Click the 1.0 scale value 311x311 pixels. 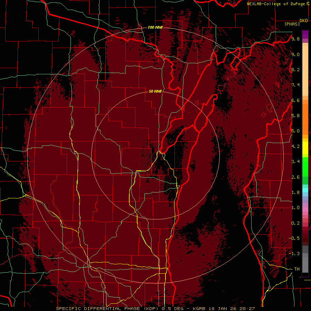click(295, 208)
